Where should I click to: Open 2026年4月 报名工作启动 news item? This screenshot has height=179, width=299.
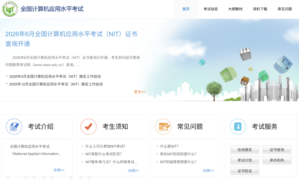55,76
